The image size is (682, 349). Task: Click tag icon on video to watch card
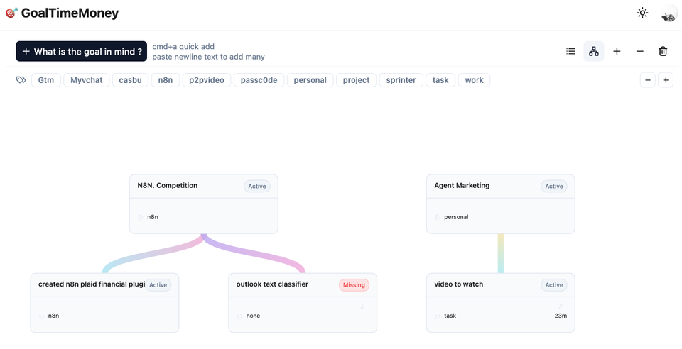coord(438,316)
